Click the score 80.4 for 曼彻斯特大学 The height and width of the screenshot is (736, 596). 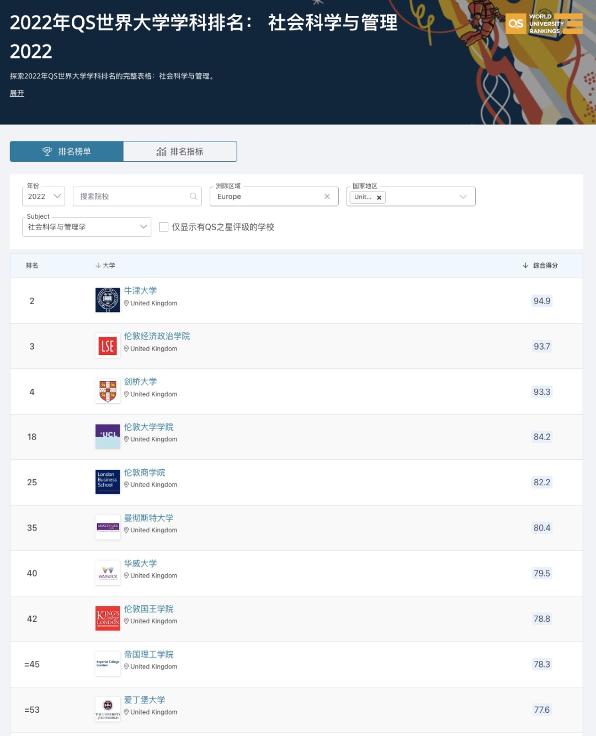pyautogui.click(x=542, y=528)
